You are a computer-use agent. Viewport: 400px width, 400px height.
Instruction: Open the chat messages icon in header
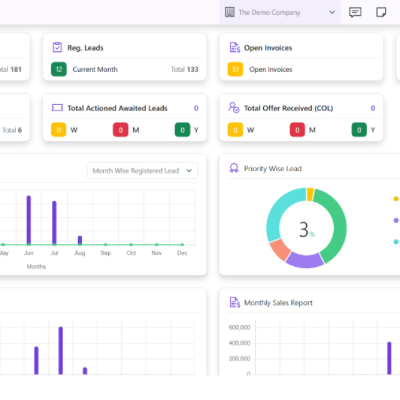tap(355, 12)
